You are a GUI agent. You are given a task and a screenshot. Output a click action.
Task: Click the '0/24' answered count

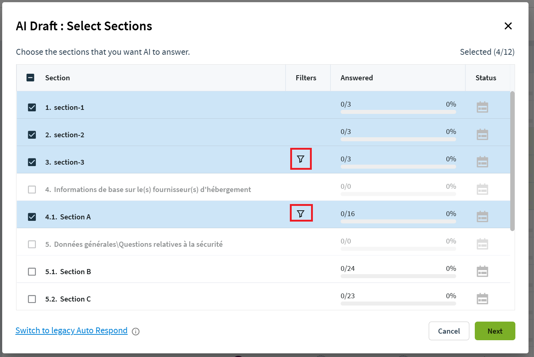[348, 268]
